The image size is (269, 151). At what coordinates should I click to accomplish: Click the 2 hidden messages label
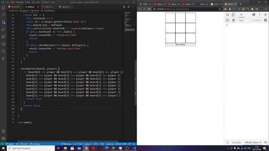point(256,20)
